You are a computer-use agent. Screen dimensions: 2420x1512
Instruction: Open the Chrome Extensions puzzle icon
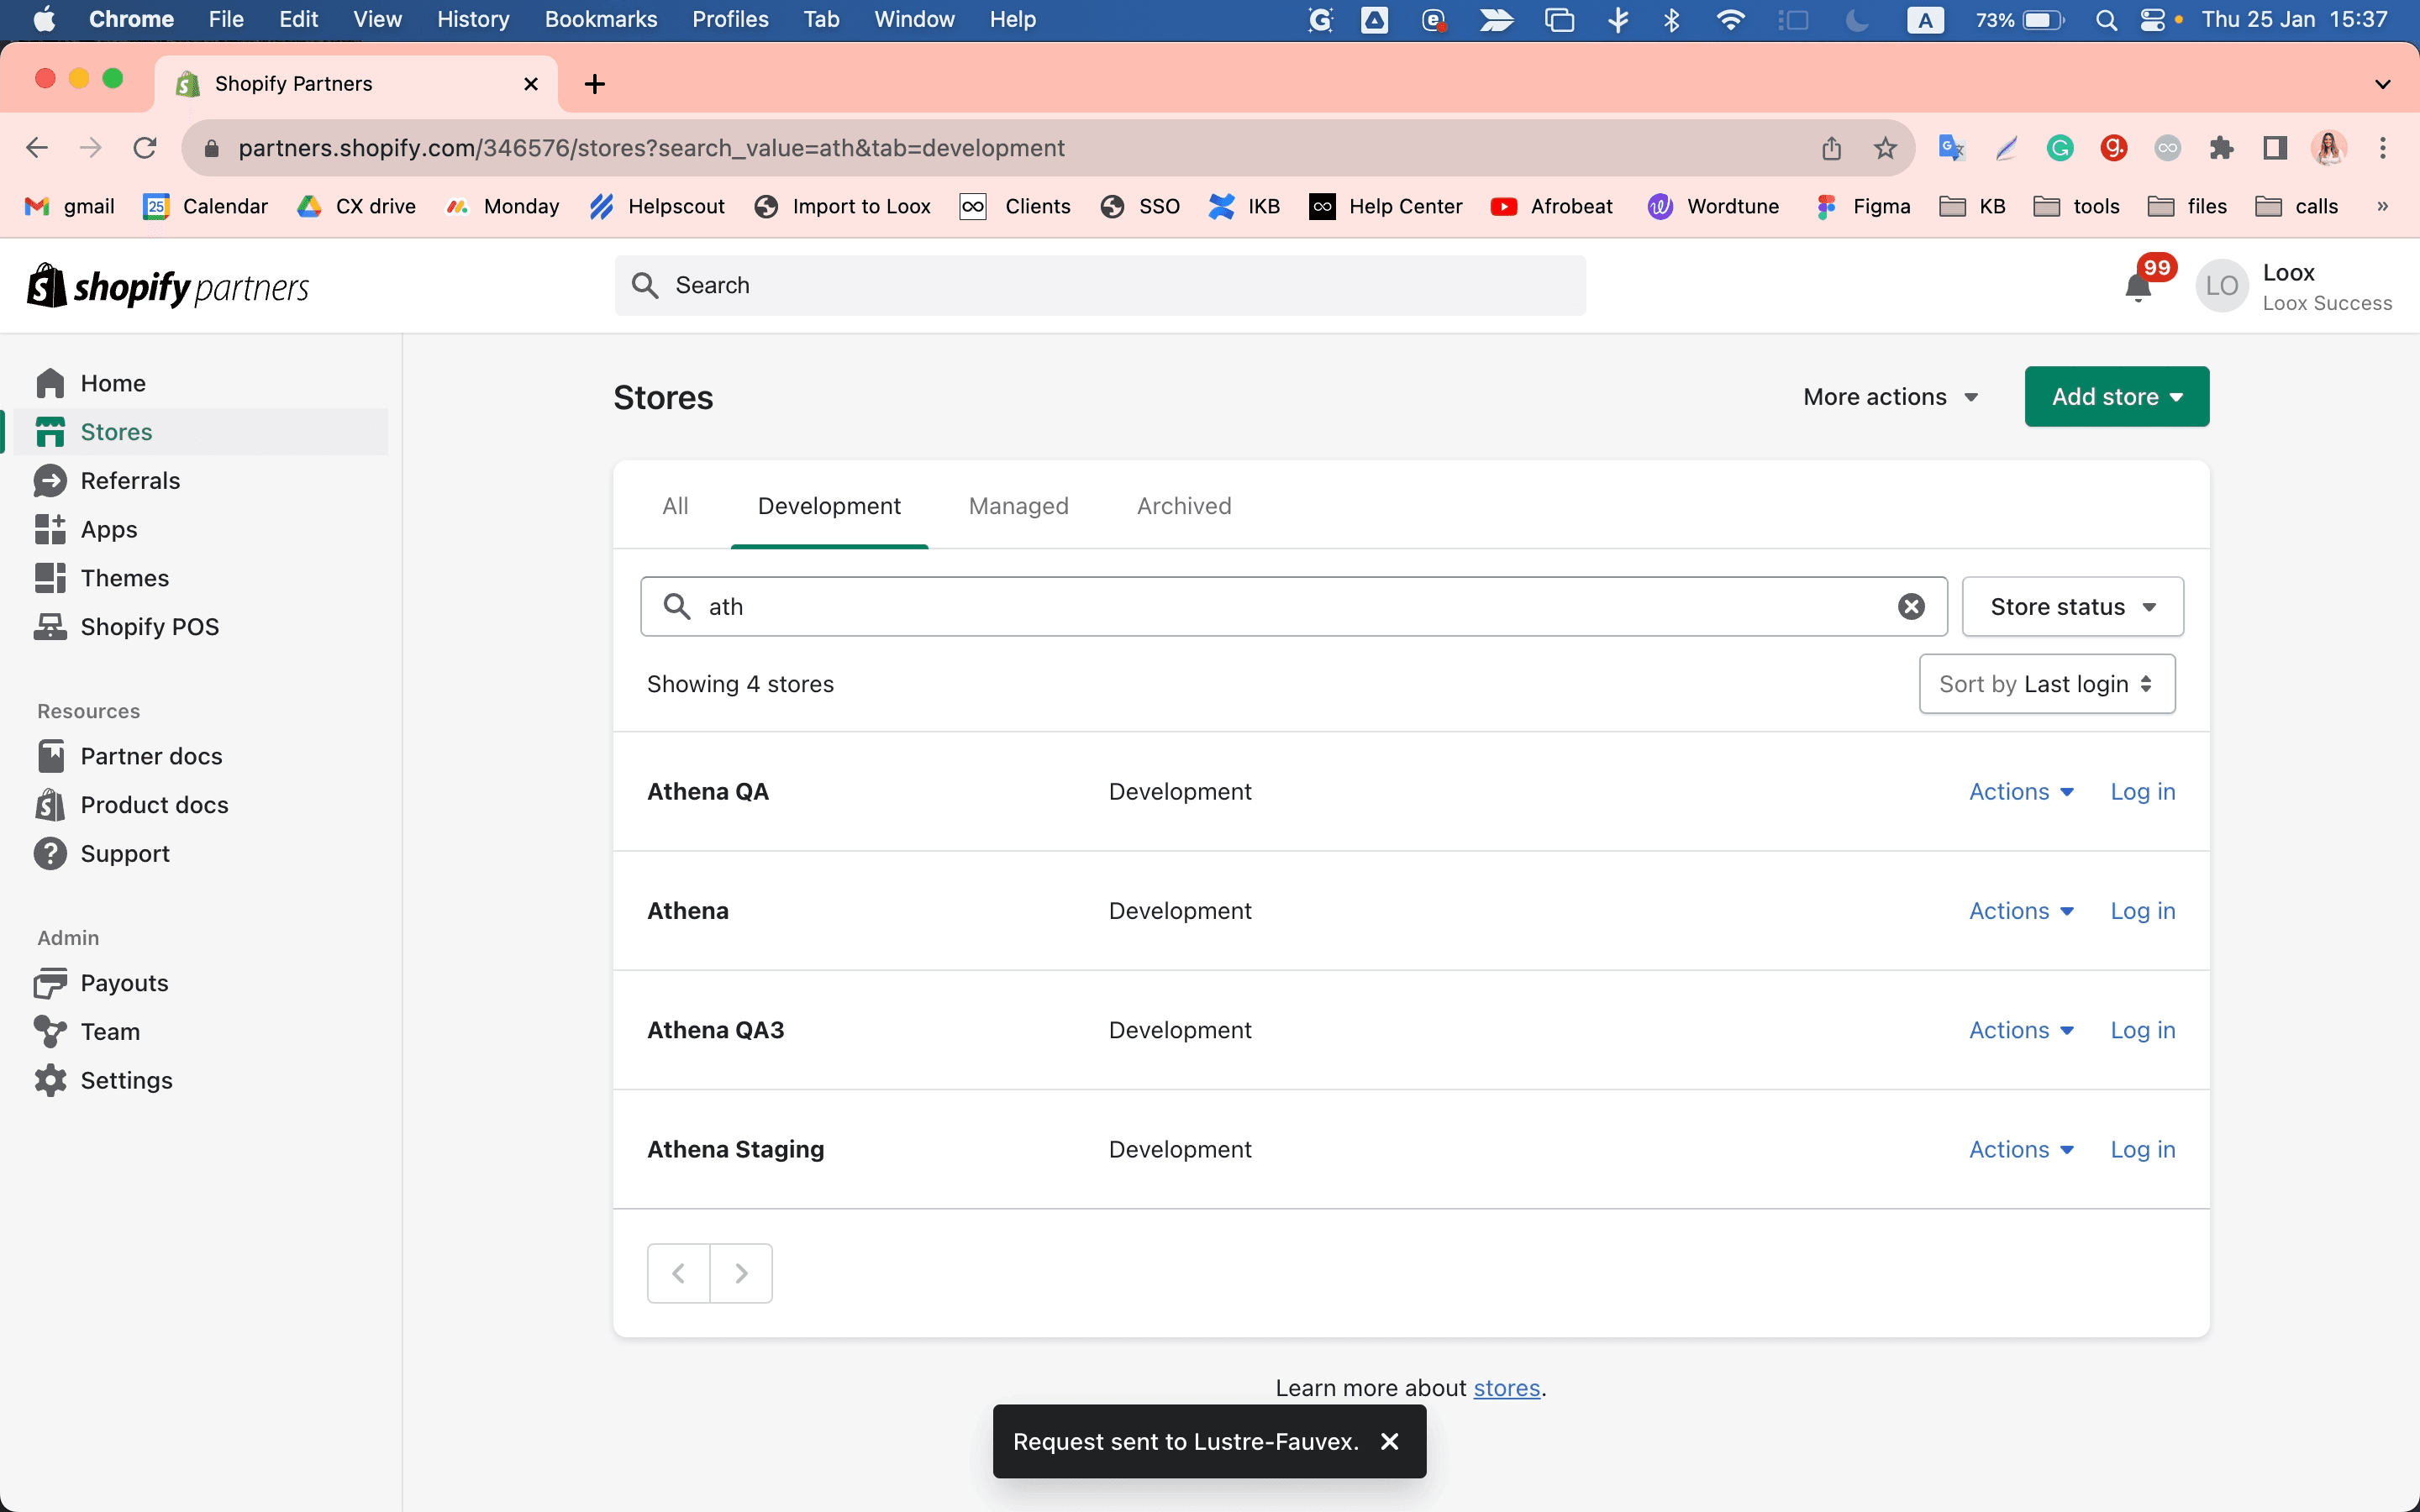pyautogui.click(x=2221, y=148)
